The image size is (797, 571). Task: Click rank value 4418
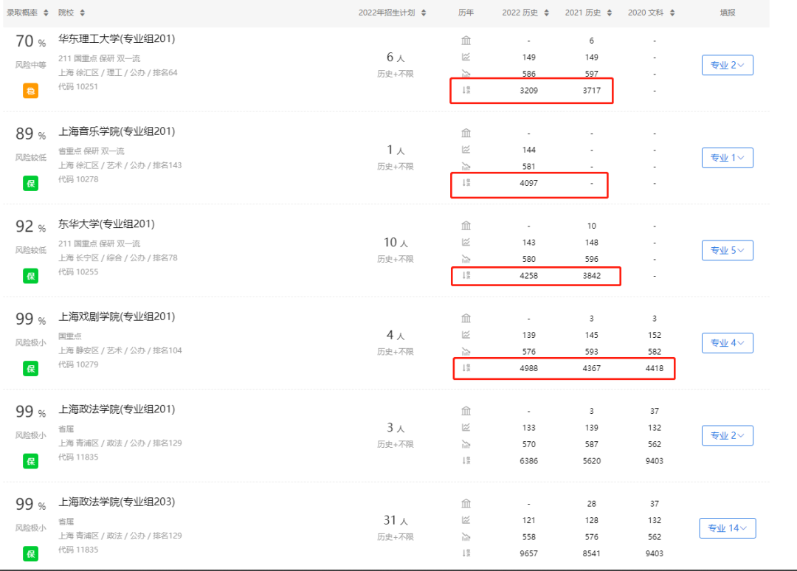point(654,368)
